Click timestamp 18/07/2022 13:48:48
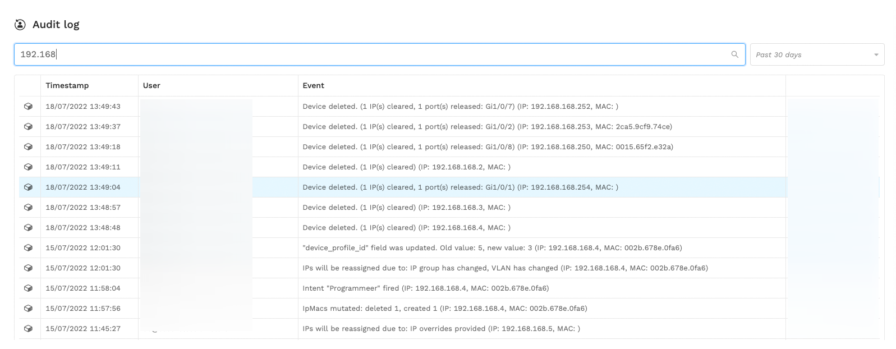The image size is (896, 349). point(83,228)
